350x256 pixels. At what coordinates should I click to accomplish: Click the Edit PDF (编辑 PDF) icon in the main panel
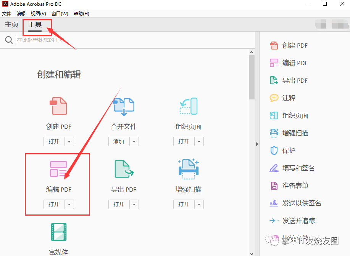coord(58,169)
